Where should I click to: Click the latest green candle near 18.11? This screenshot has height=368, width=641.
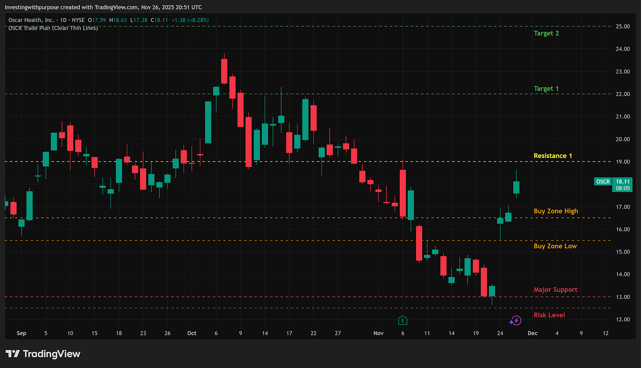pyautogui.click(x=516, y=187)
